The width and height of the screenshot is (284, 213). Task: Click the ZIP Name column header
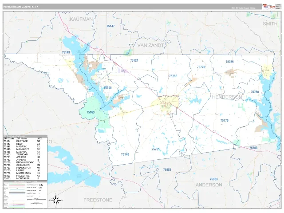coord(22,138)
